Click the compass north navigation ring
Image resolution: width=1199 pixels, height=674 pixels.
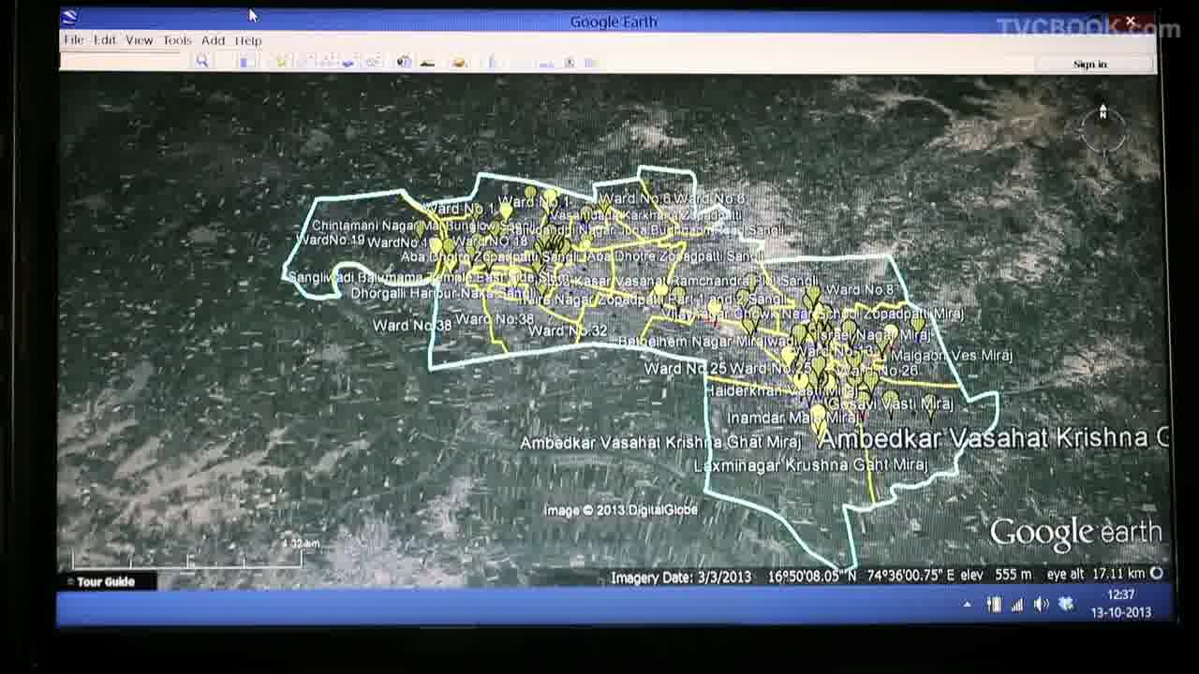(x=1103, y=131)
